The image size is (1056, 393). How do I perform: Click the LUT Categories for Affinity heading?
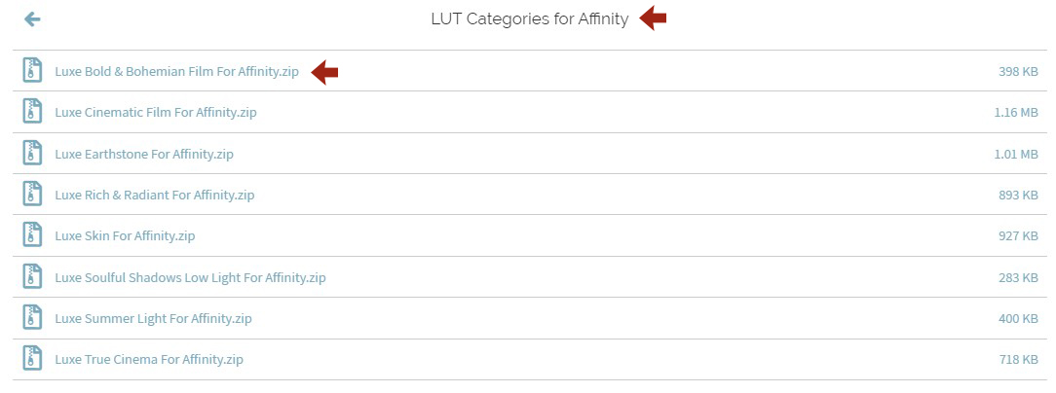pyautogui.click(x=529, y=19)
